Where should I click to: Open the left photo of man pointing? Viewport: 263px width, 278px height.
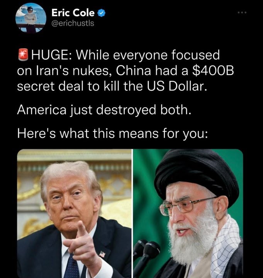click(74, 214)
